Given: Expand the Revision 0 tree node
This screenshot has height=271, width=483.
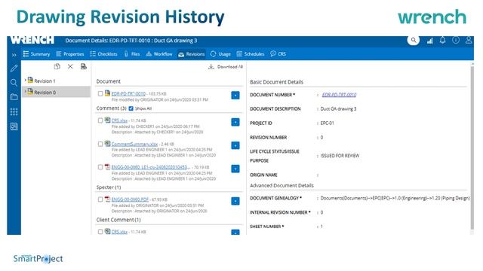Looking at the screenshot, I should coord(25,92).
